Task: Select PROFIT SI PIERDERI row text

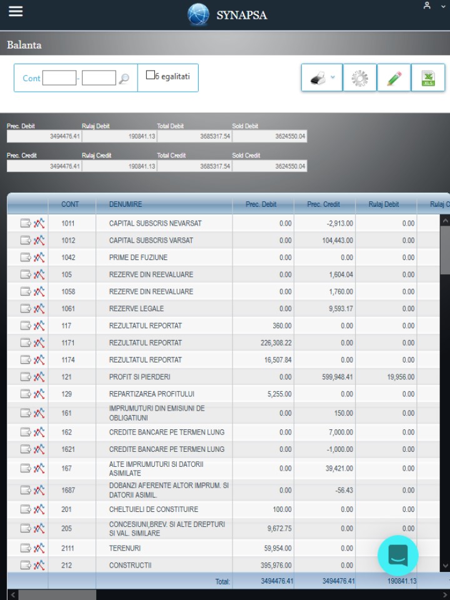Action: click(139, 377)
